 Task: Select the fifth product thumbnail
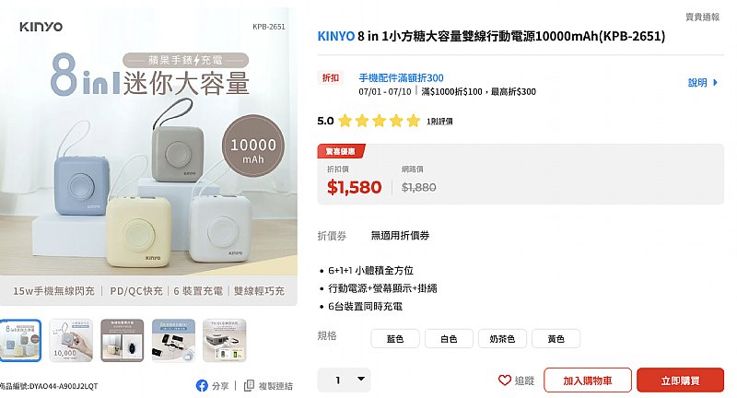click(224, 341)
